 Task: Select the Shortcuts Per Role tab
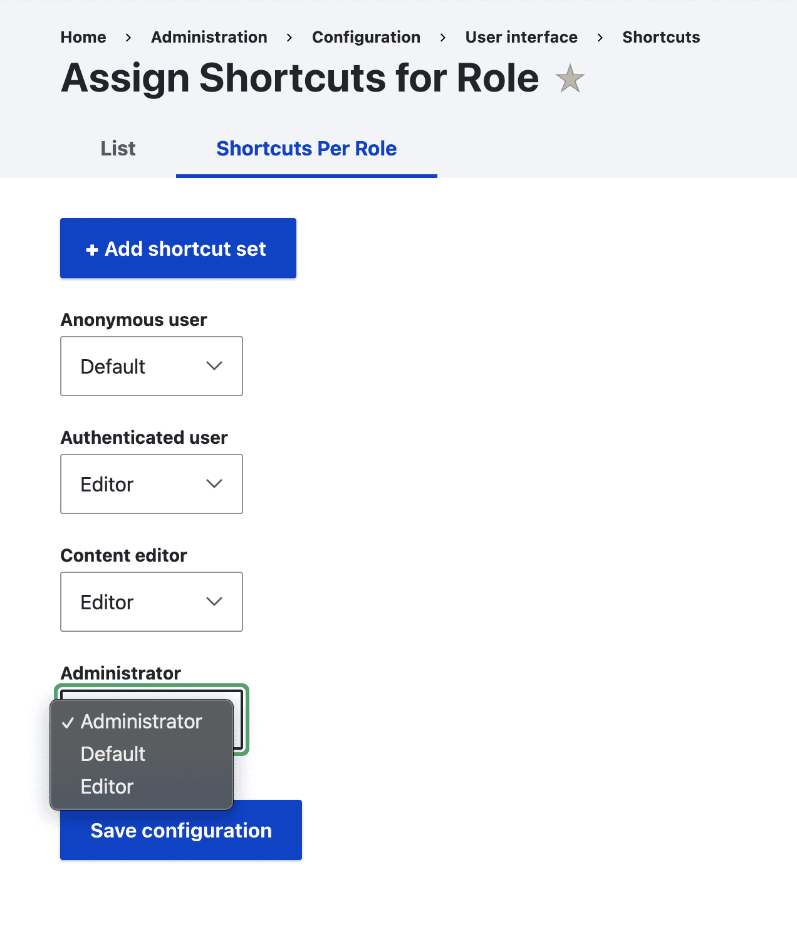click(306, 149)
